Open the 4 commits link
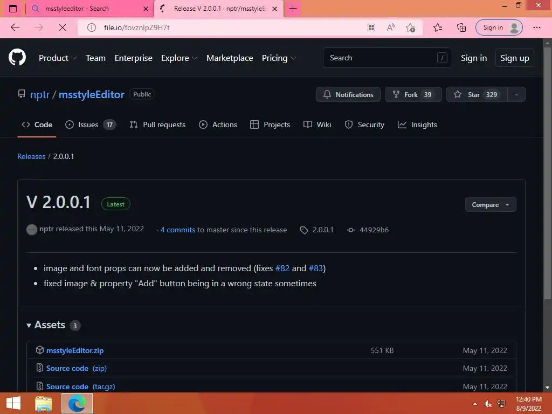552x414 pixels. coord(178,230)
